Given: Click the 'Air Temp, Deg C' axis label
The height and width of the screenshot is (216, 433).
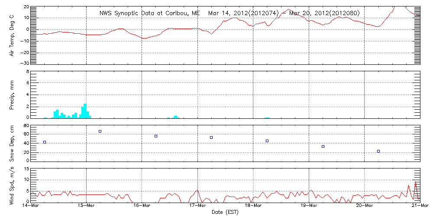Looking at the screenshot, I should 12,36.
